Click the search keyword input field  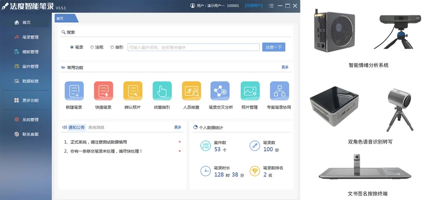click(x=194, y=47)
